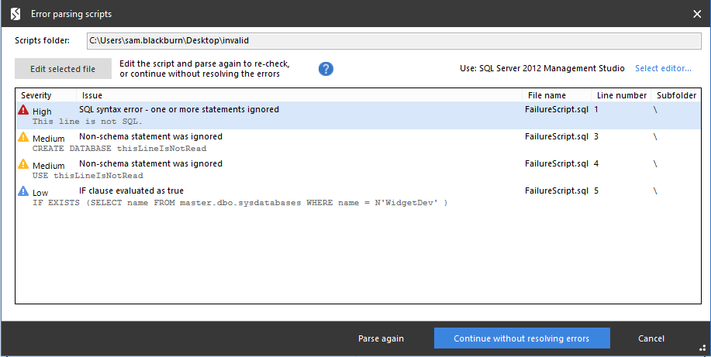
Task: Choose Continue without resolving errors
Action: click(x=521, y=338)
